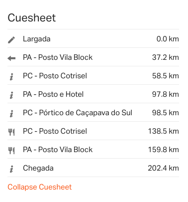Collapse the Cuesheet list
Screen dimensions: 188x202
coord(40,187)
